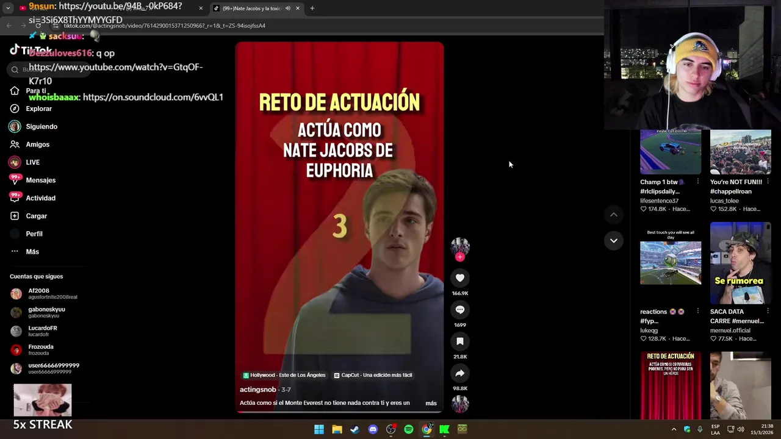Switch to the first YouTube browser tab
The height and width of the screenshot is (439, 781).
tap(112, 8)
